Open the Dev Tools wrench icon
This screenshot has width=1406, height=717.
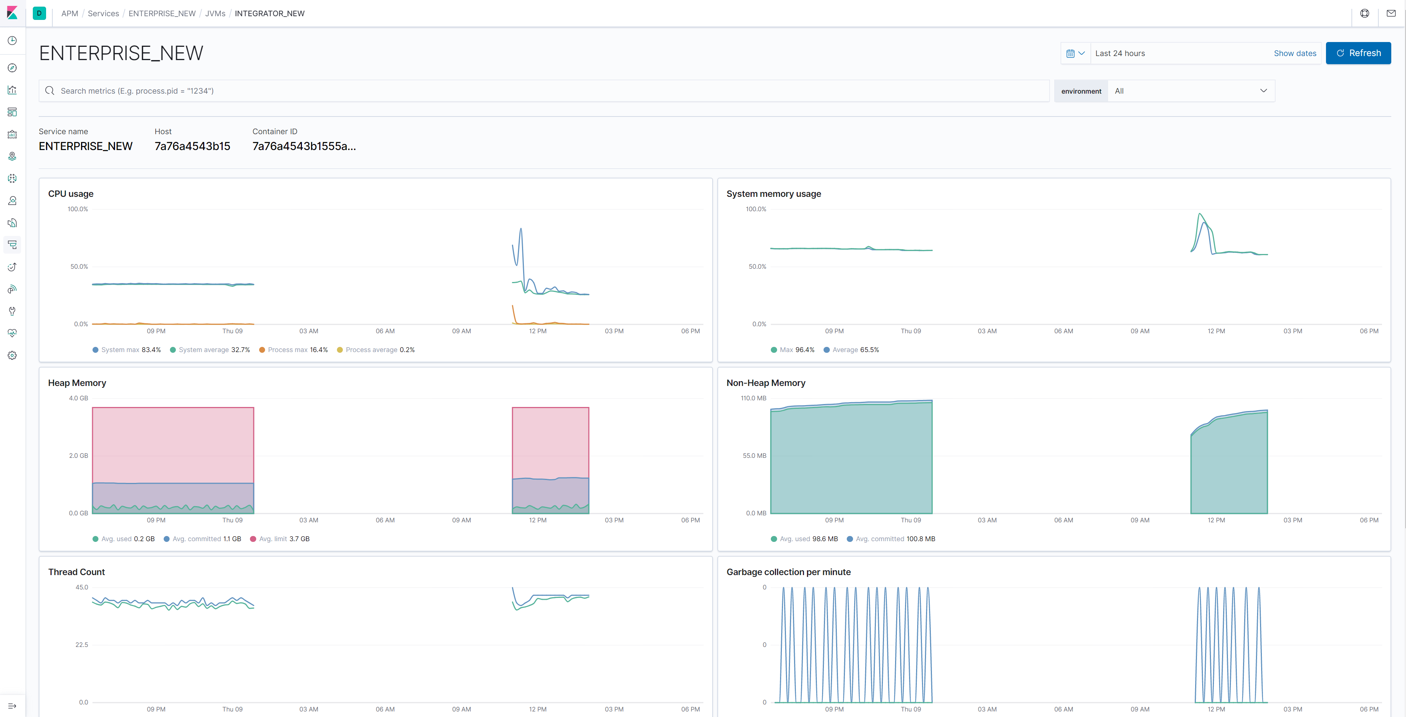click(12, 311)
